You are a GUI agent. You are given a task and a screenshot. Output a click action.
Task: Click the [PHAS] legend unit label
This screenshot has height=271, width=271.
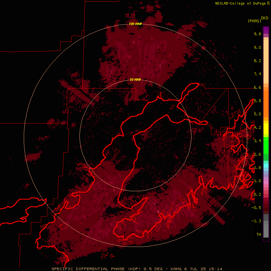tap(254, 21)
